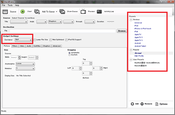
Task: Click the destination File path field
Action: pyautogui.click(x=62, y=31)
